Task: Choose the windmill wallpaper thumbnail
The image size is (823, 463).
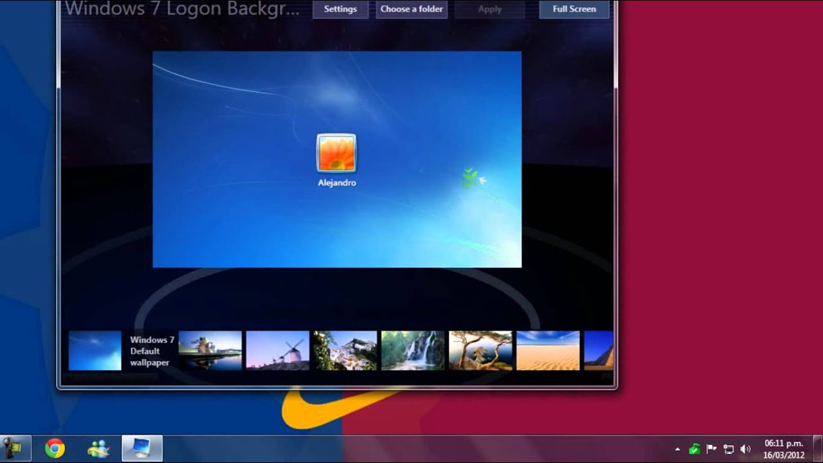Action: point(278,350)
